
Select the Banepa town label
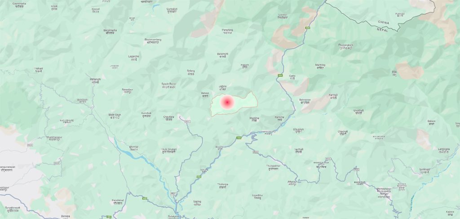pyautogui.click(x=66, y=216)
